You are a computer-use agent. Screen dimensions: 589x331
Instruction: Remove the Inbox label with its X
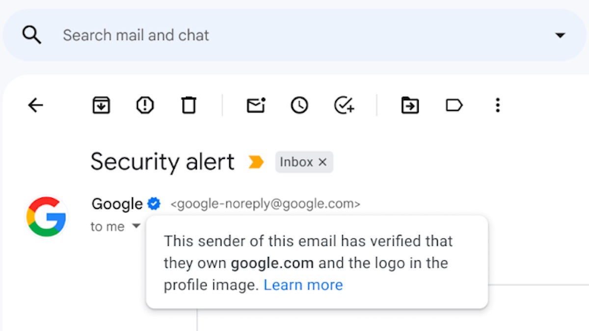point(322,162)
